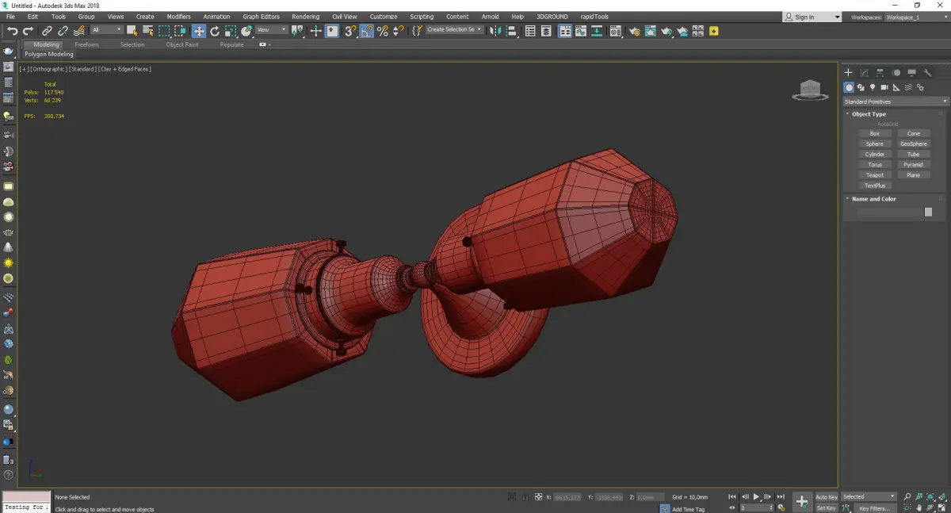Activate the Select and Move tool

[x=199, y=31]
